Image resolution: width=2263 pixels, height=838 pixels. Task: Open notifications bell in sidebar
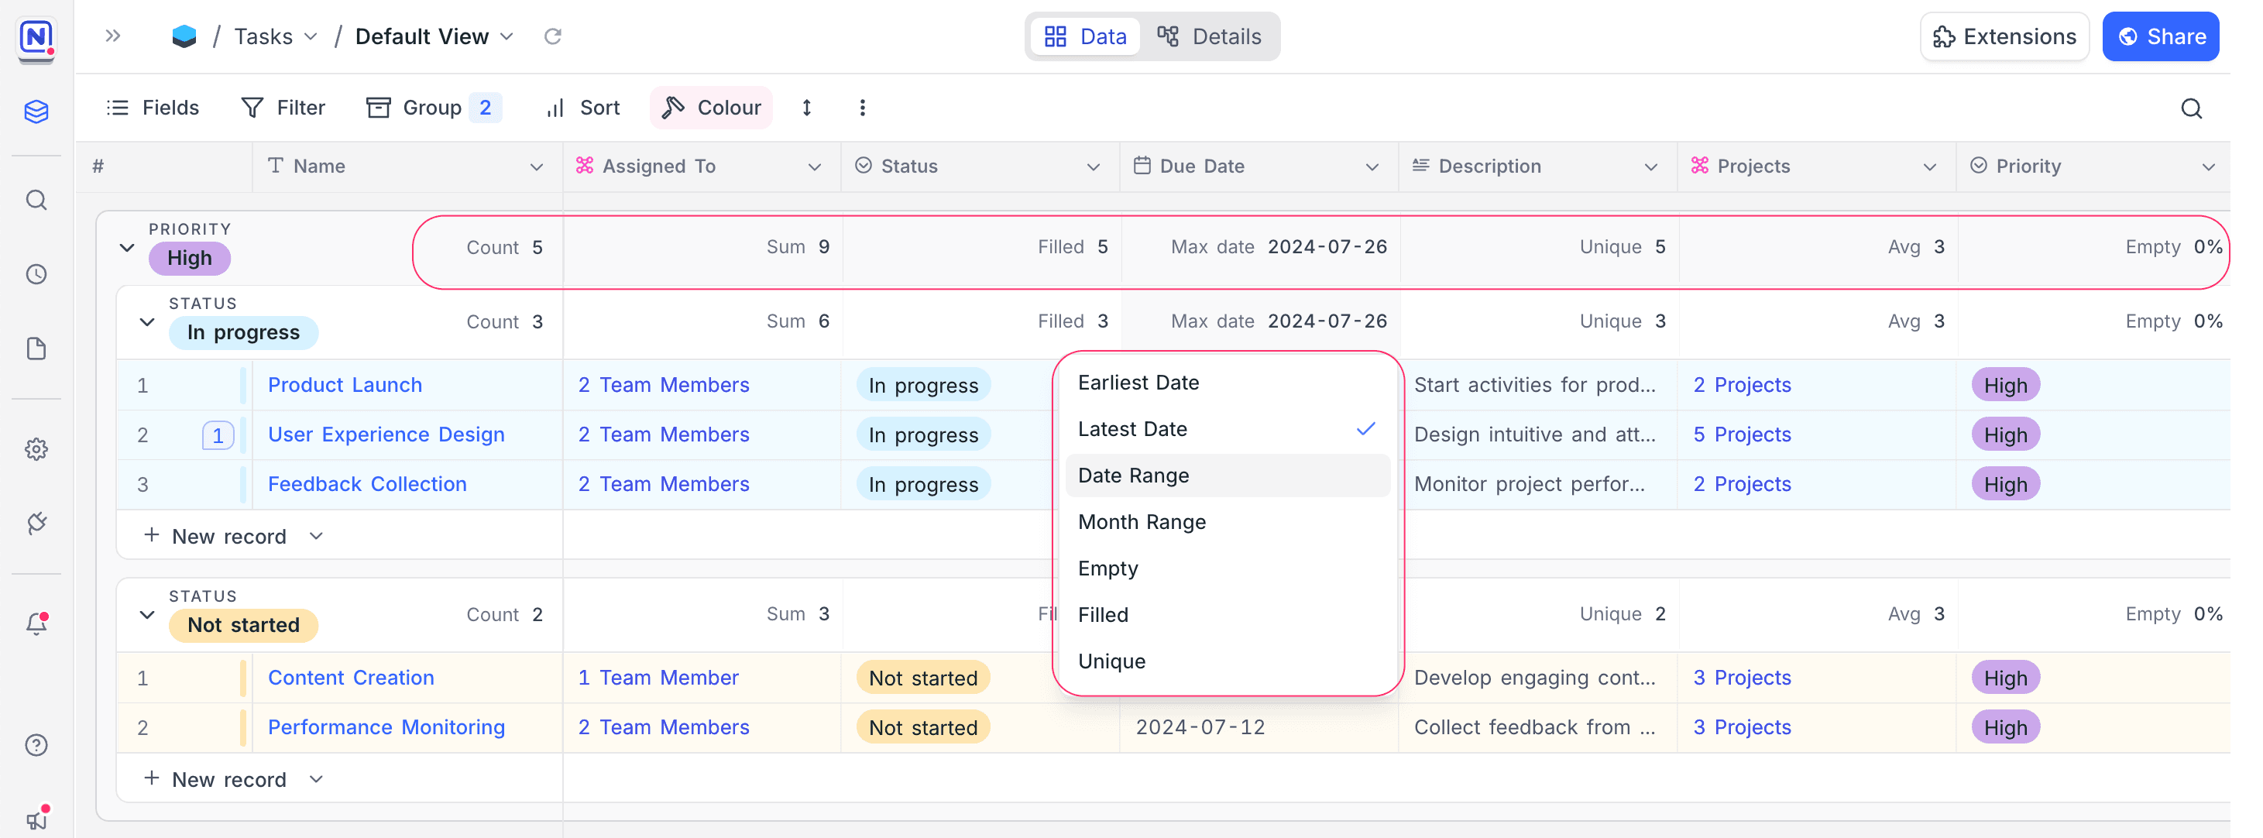pos(36,623)
